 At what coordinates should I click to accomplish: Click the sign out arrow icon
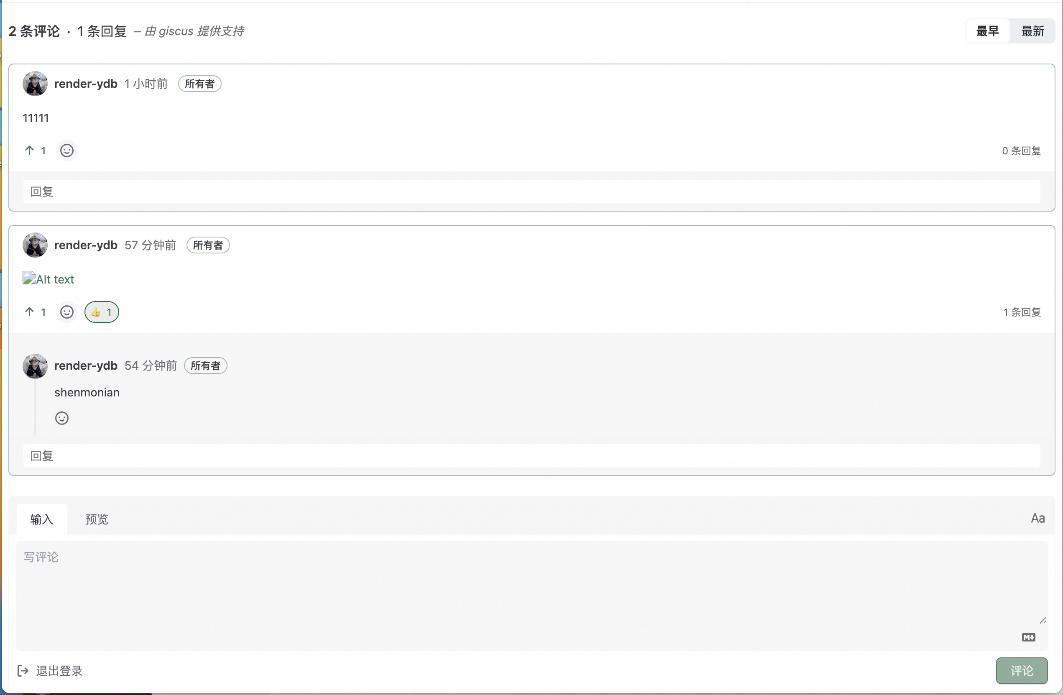pos(23,670)
